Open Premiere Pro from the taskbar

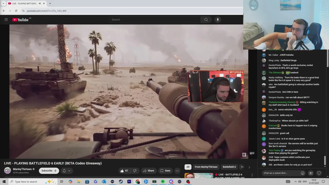(129, 182)
